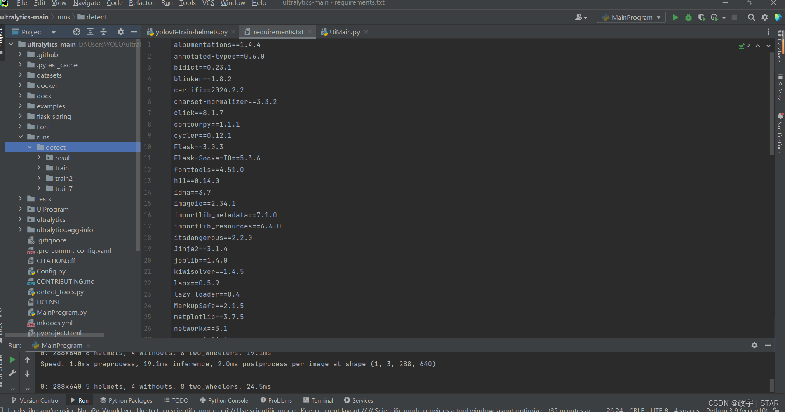Collapse all in Project panel

point(103,32)
